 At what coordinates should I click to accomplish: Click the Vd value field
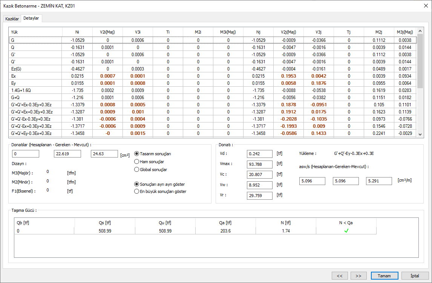[x=260, y=154]
